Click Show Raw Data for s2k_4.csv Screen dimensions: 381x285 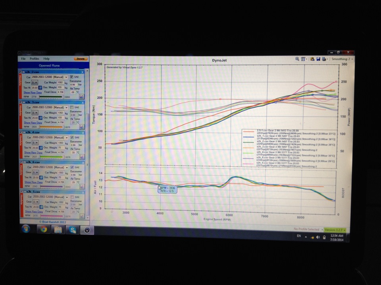click(33, 153)
